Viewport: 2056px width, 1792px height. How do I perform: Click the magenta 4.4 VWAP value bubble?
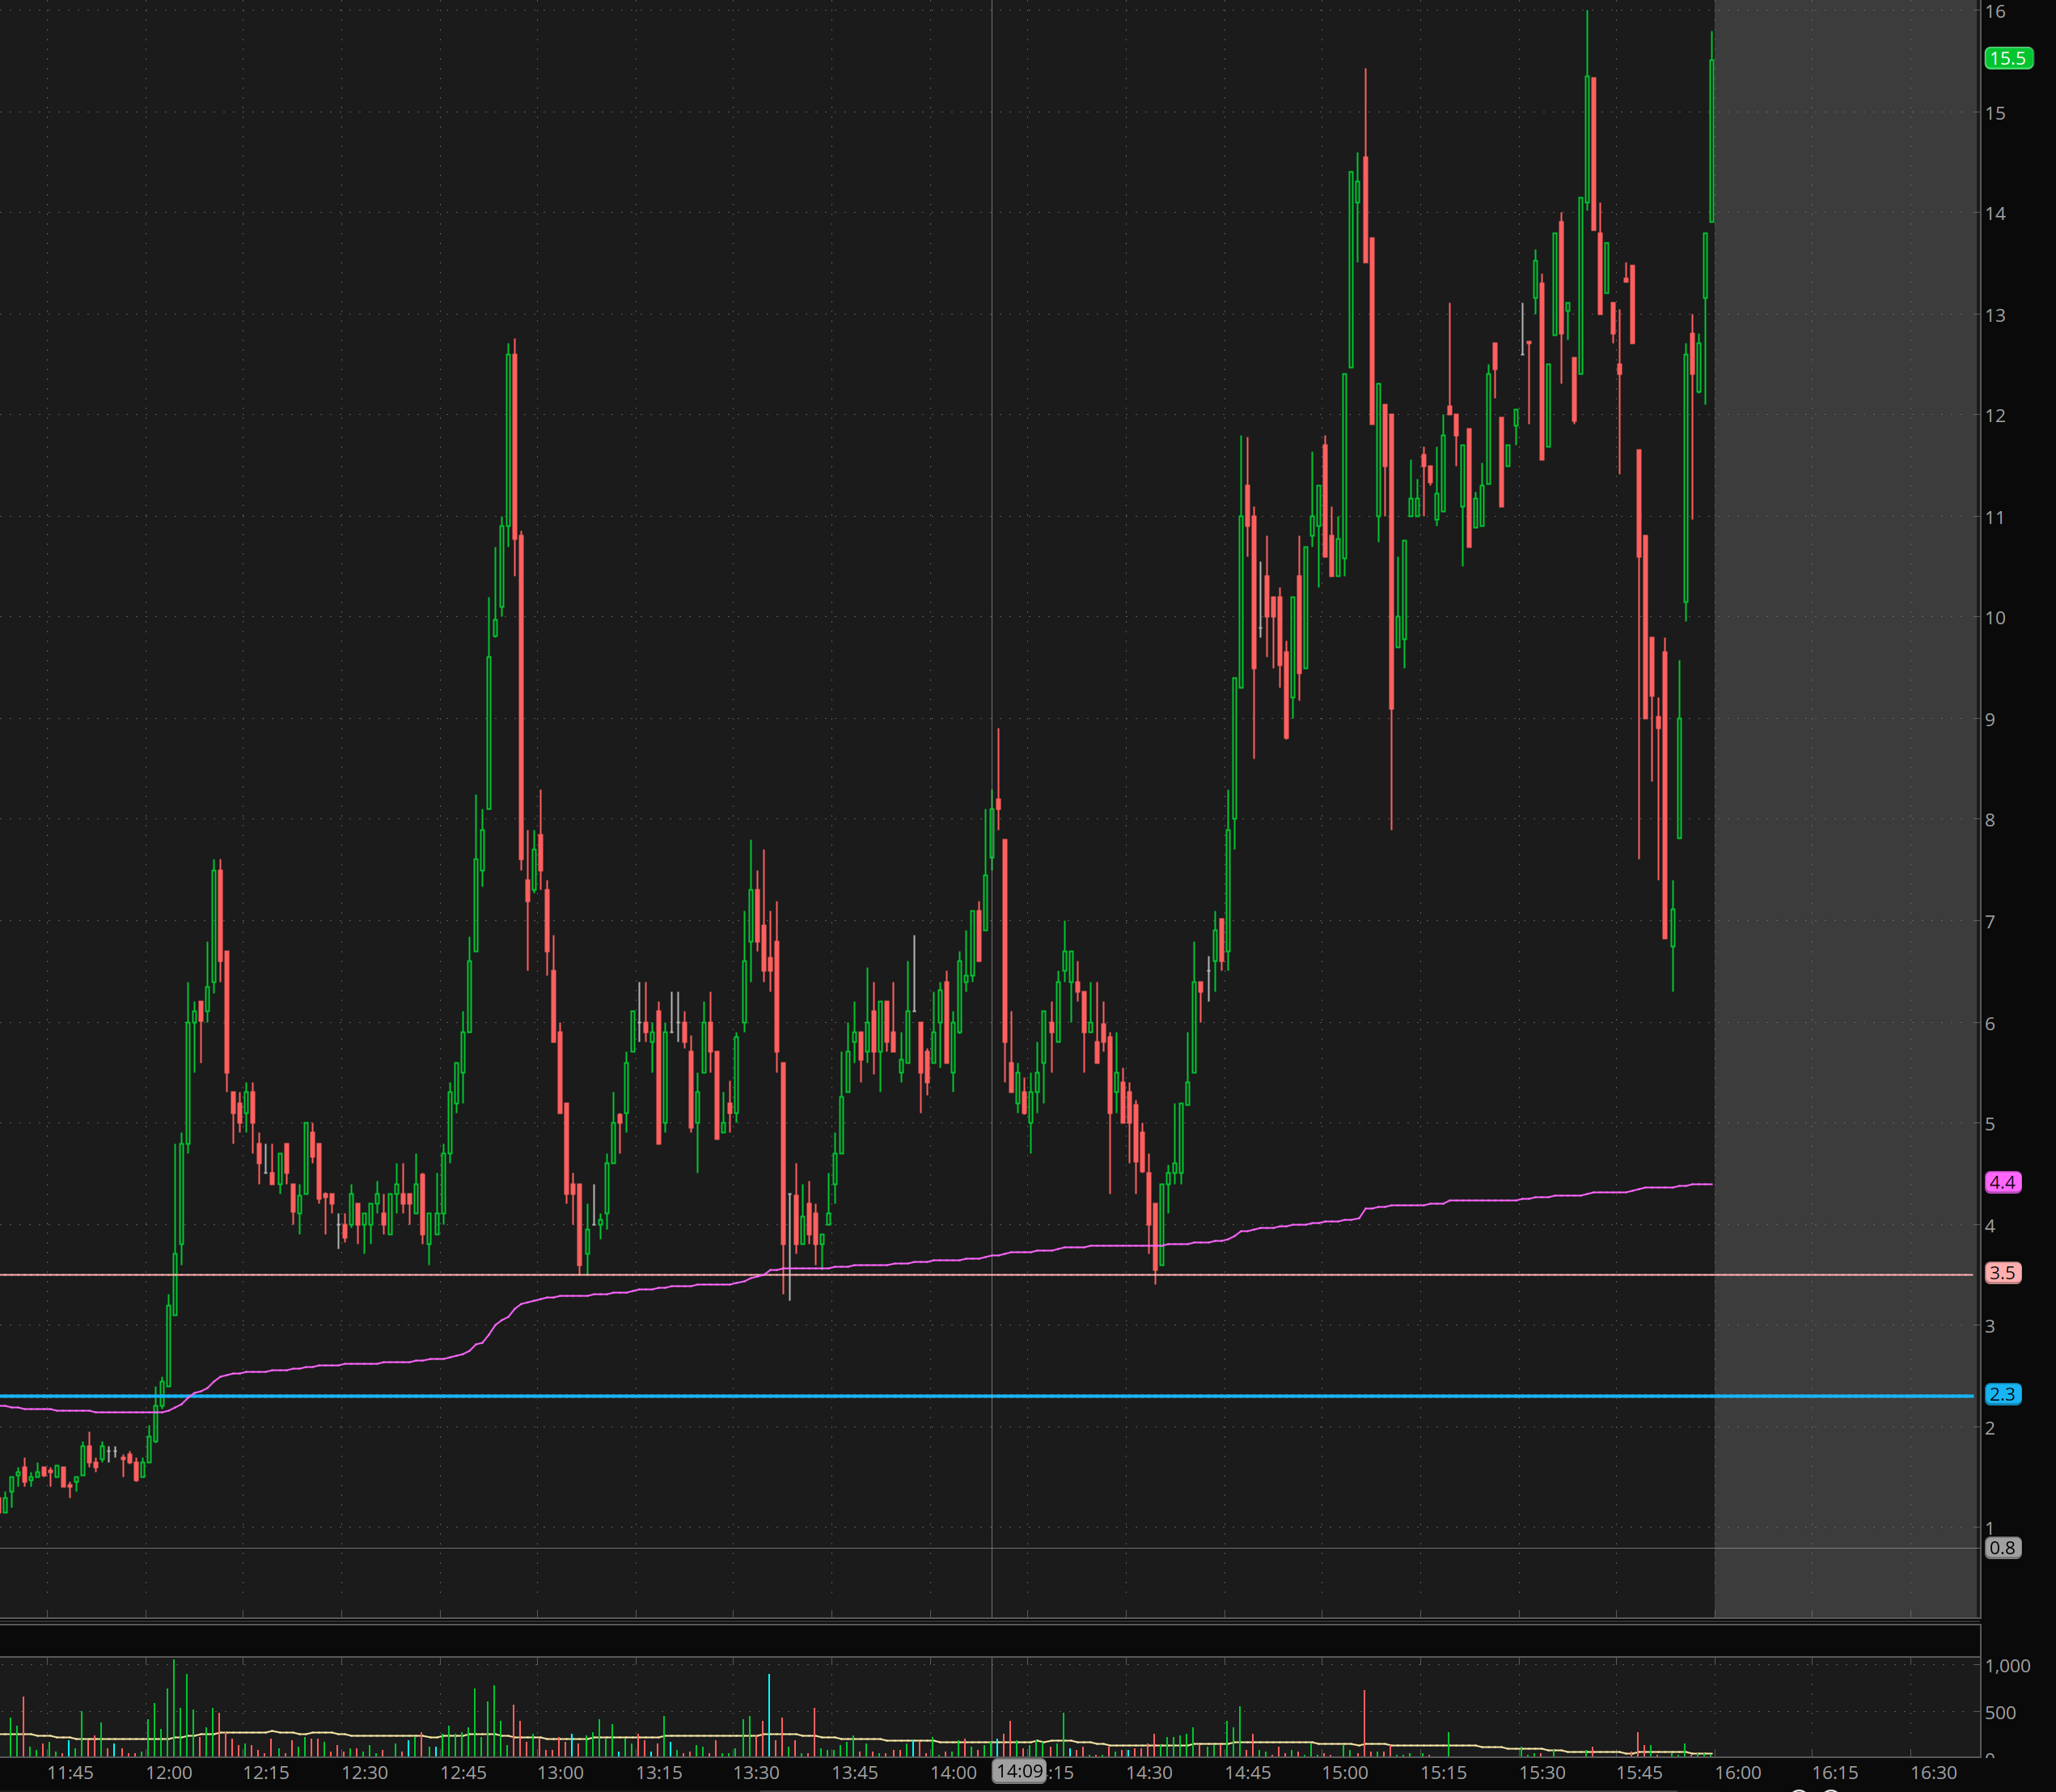point(2002,1182)
